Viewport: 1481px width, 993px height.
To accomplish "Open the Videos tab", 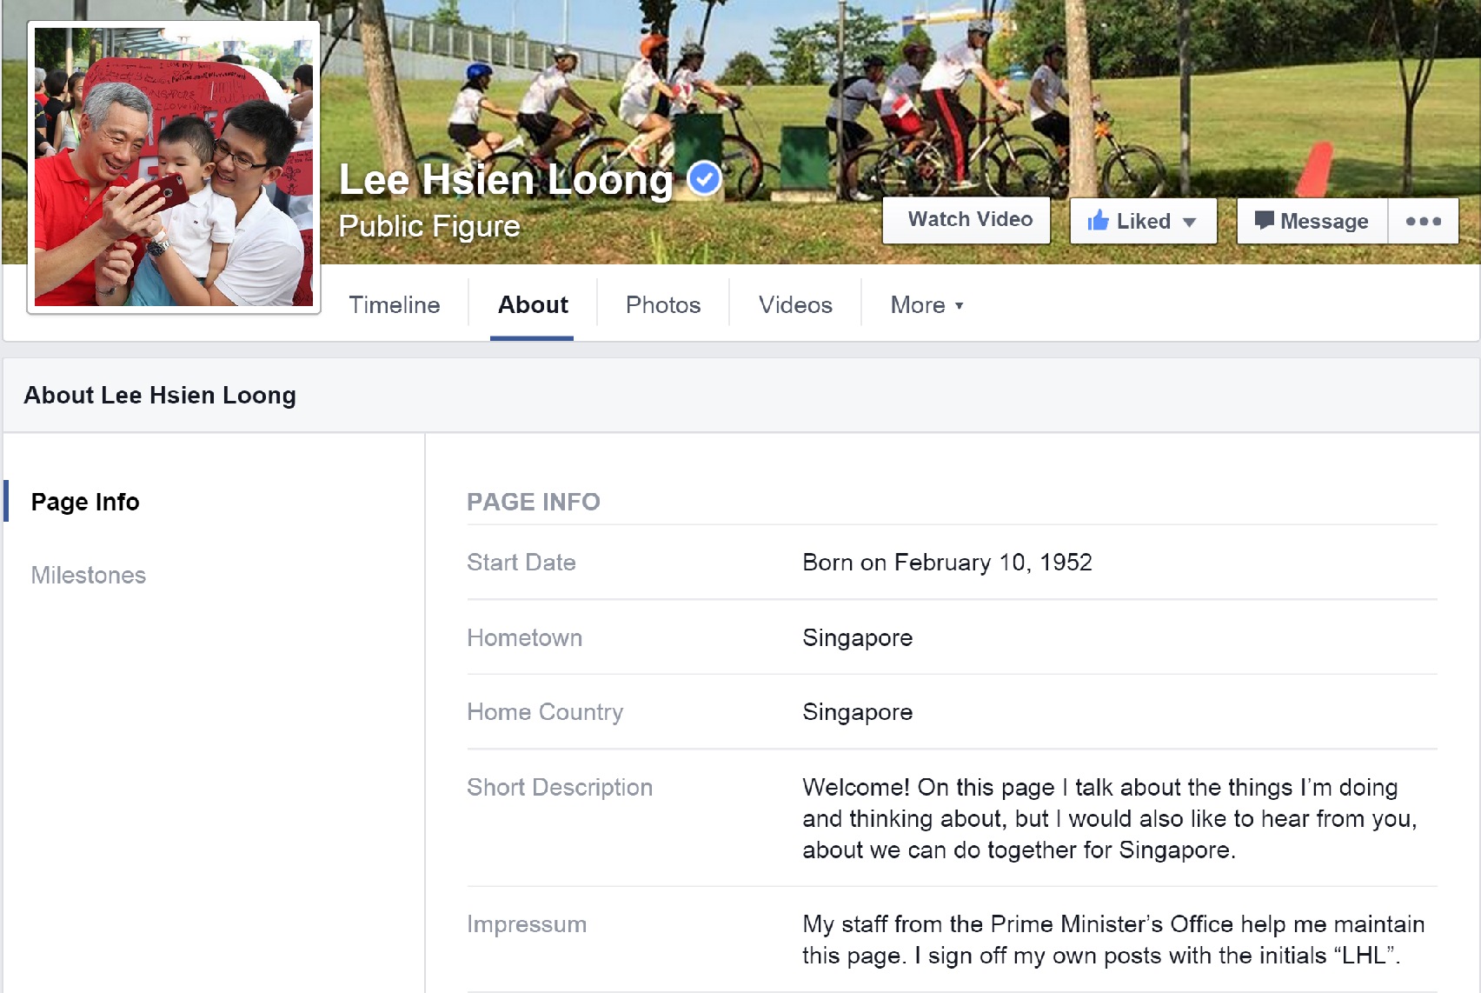I will [x=795, y=305].
